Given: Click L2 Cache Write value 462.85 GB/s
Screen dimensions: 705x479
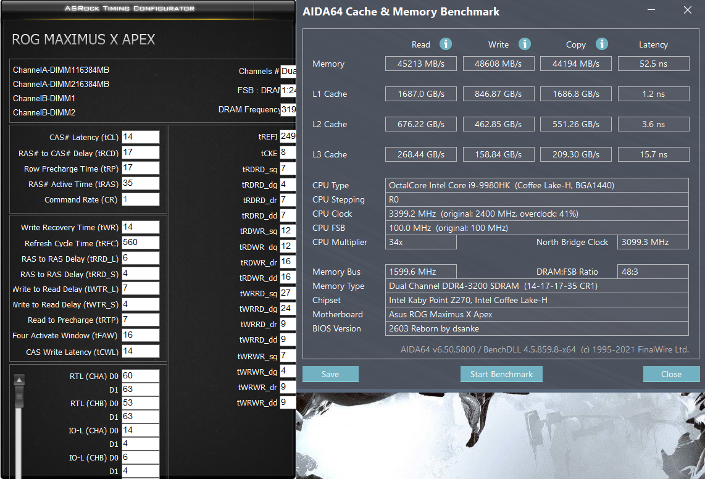Looking at the screenshot, I should click(x=499, y=123).
